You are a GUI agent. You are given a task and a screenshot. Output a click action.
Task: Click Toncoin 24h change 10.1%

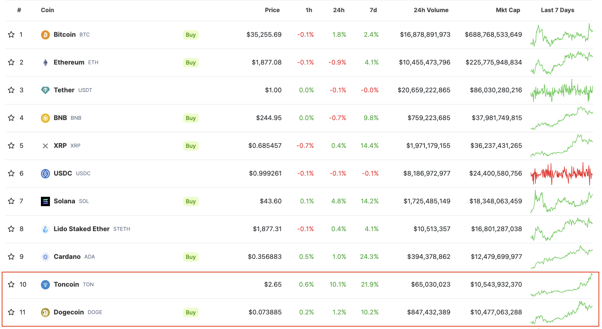(338, 284)
